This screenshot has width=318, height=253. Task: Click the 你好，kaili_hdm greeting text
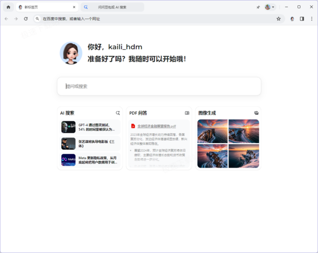[115, 47]
